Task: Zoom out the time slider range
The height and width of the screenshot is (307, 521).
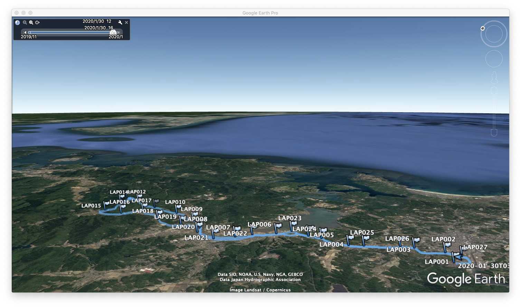Action: click(x=25, y=22)
